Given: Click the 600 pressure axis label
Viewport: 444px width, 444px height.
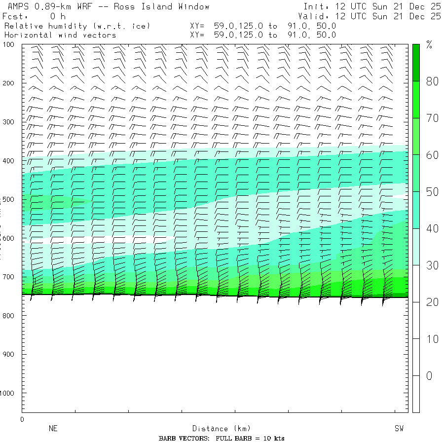Looking at the screenshot, I should click(8, 238).
